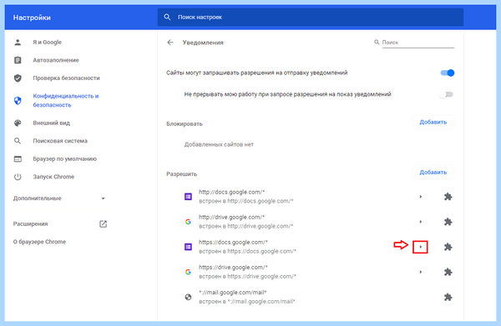
Task: Open Я и Google settings section
Action: pyautogui.click(x=47, y=43)
